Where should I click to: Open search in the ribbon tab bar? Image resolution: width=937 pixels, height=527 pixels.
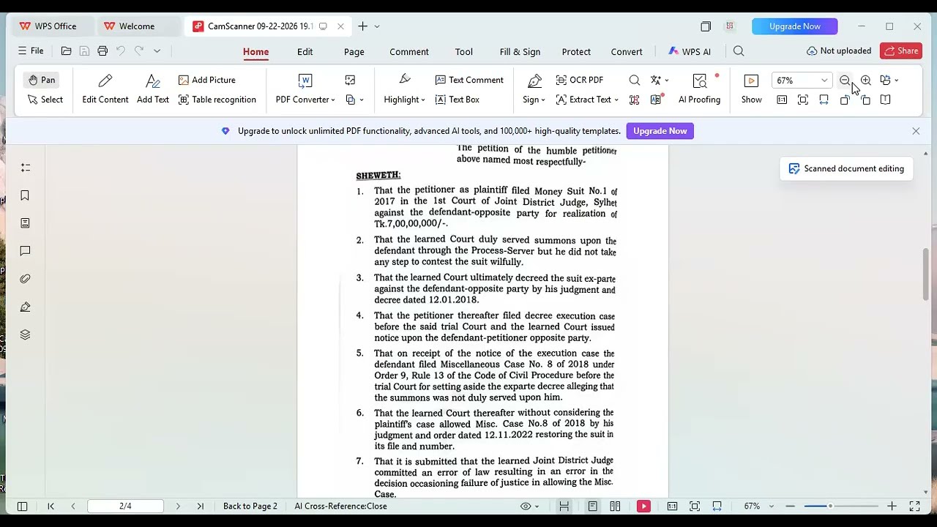click(x=739, y=51)
